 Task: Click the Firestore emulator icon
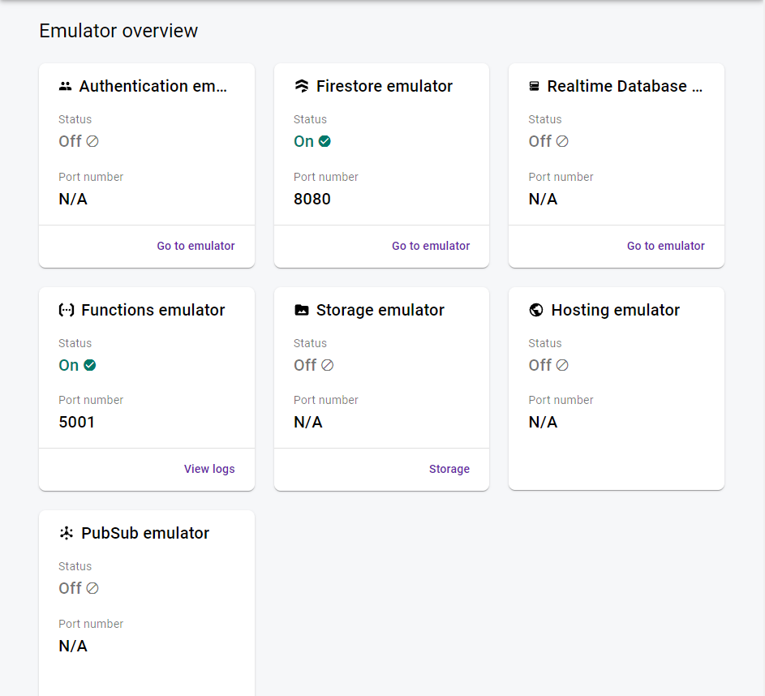tap(302, 86)
